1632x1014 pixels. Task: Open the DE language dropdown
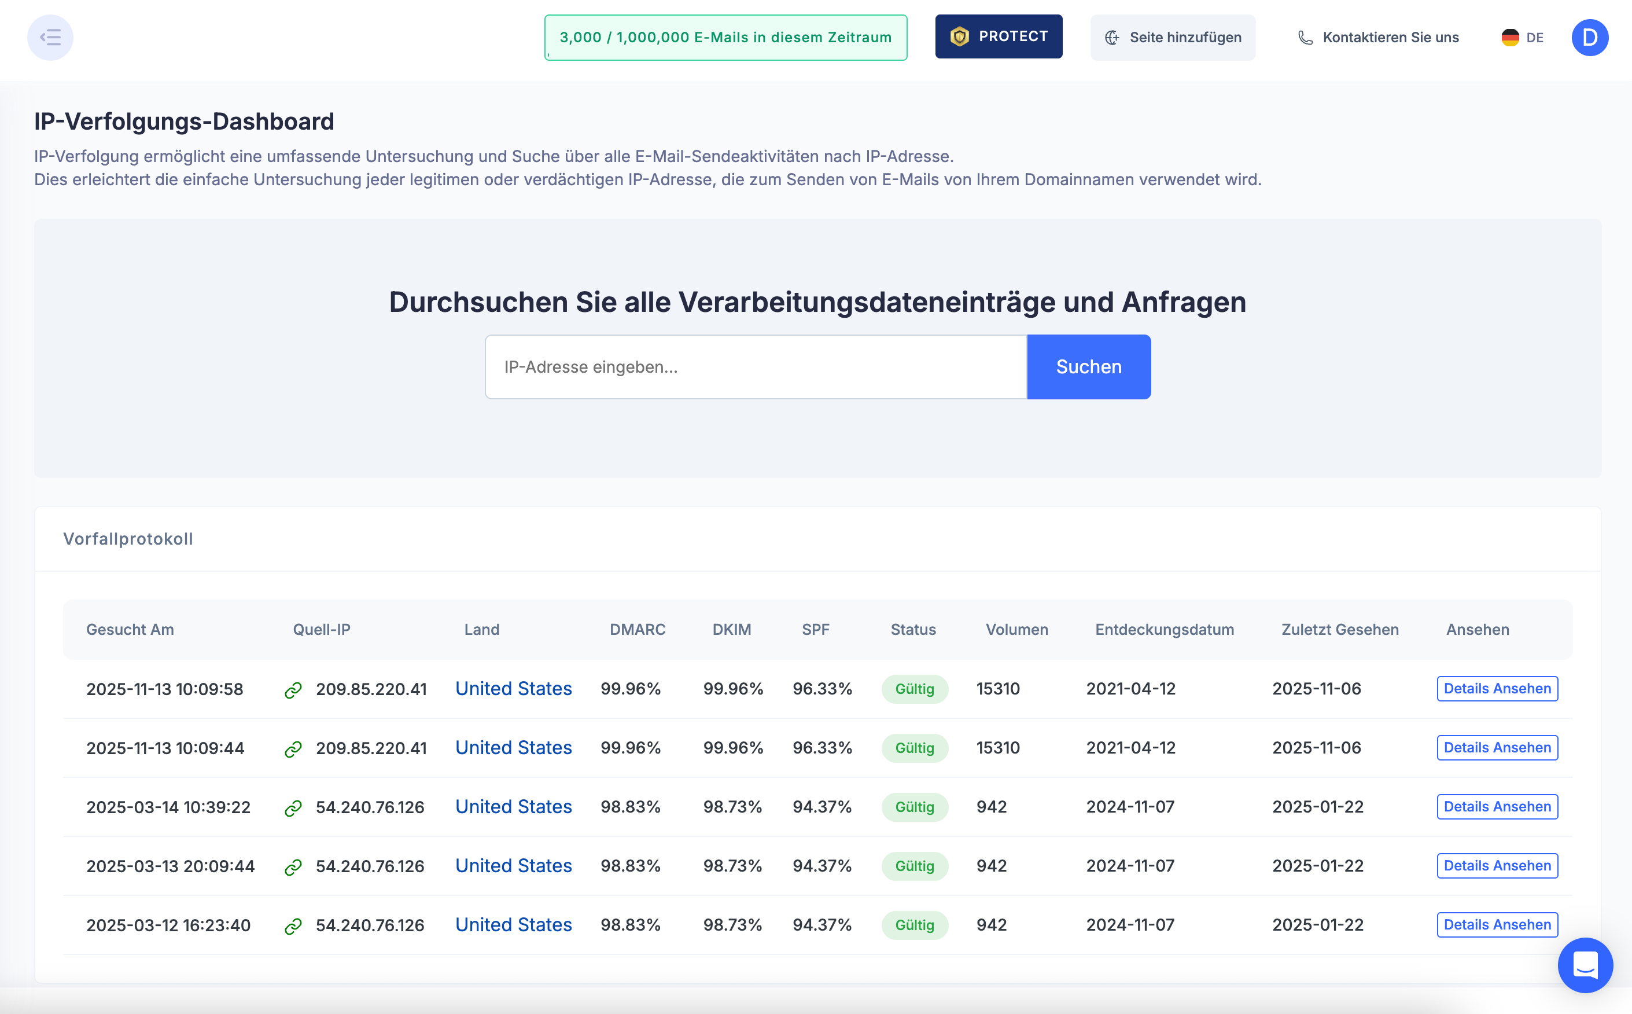[x=1522, y=38]
